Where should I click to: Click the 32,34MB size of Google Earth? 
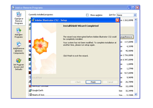[129, 91]
